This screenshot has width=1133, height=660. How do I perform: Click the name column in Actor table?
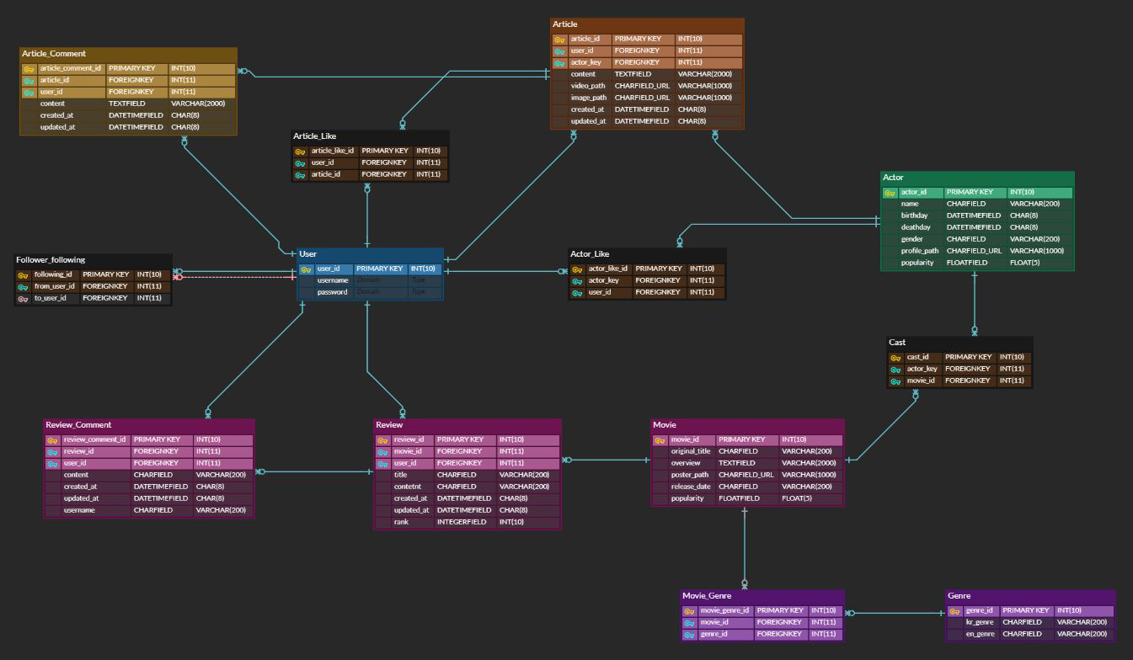tap(910, 204)
